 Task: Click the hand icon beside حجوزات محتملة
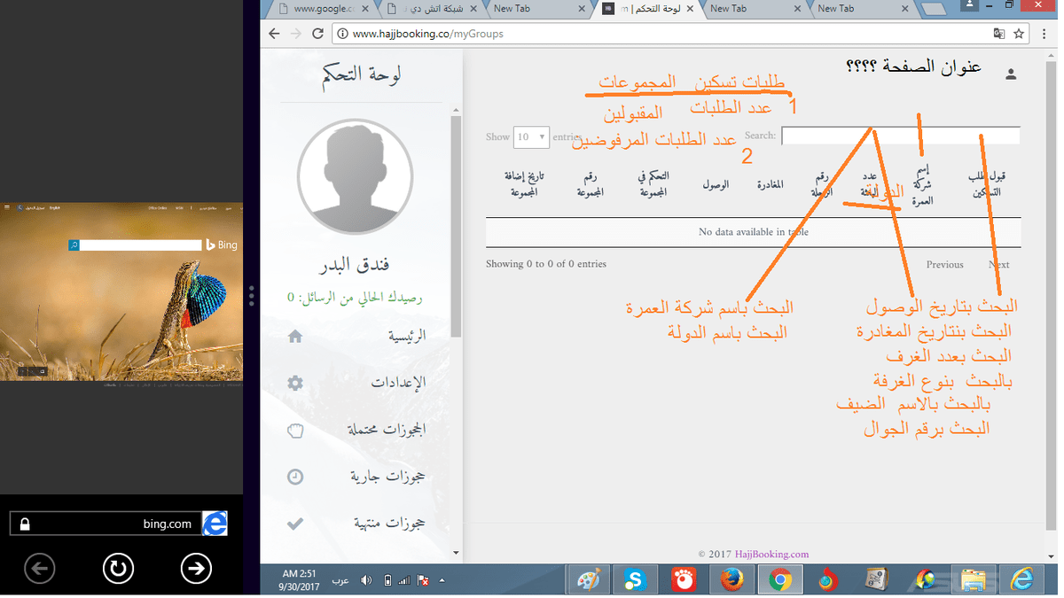click(x=294, y=430)
